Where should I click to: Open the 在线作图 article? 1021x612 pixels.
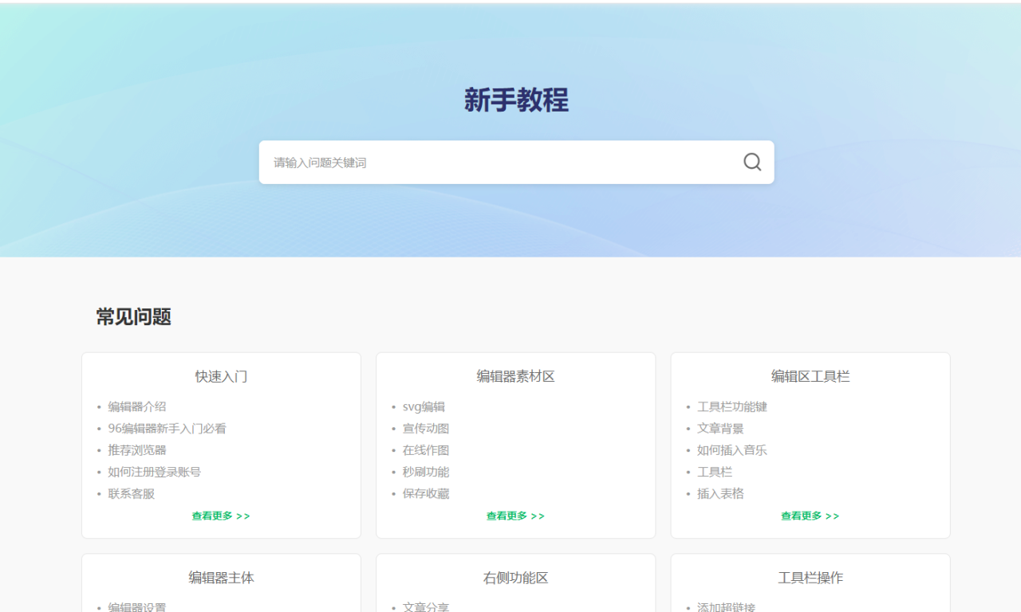coord(426,450)
